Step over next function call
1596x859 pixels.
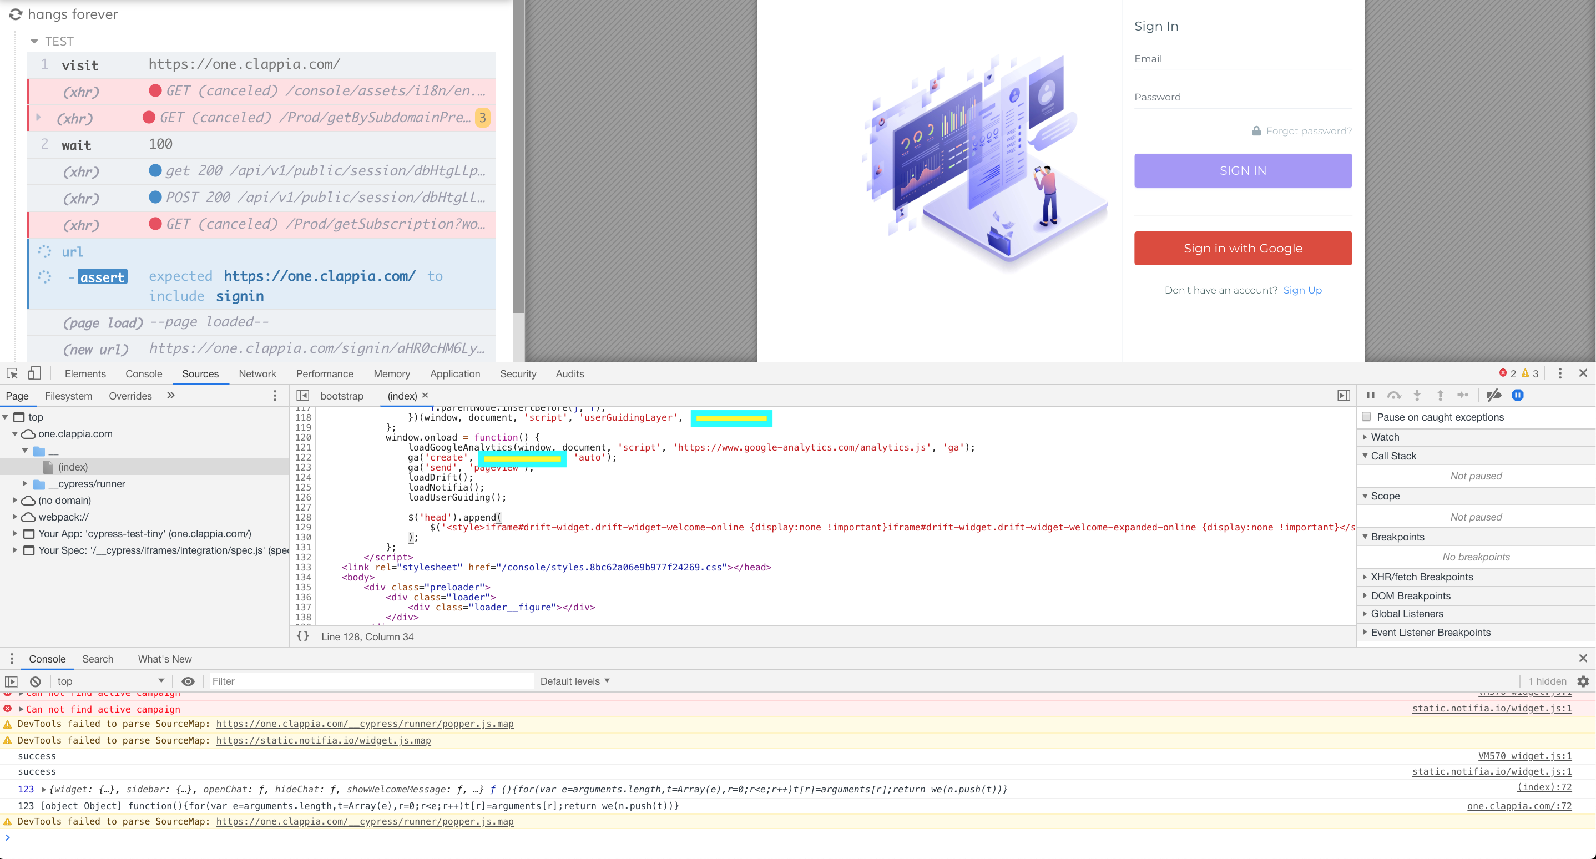click(x=1395, y=395)
